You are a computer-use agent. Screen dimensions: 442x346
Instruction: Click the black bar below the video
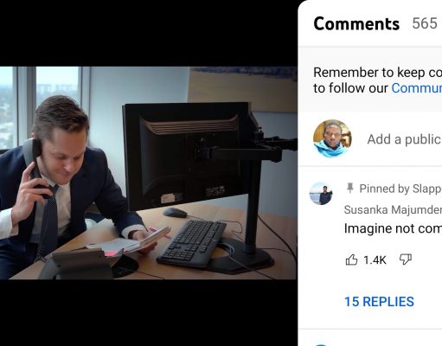point(149,312)
